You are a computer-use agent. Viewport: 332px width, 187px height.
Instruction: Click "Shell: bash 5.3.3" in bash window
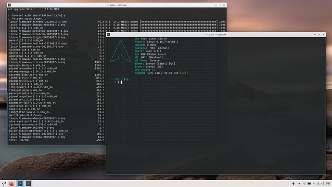click(x=148, y=51)
